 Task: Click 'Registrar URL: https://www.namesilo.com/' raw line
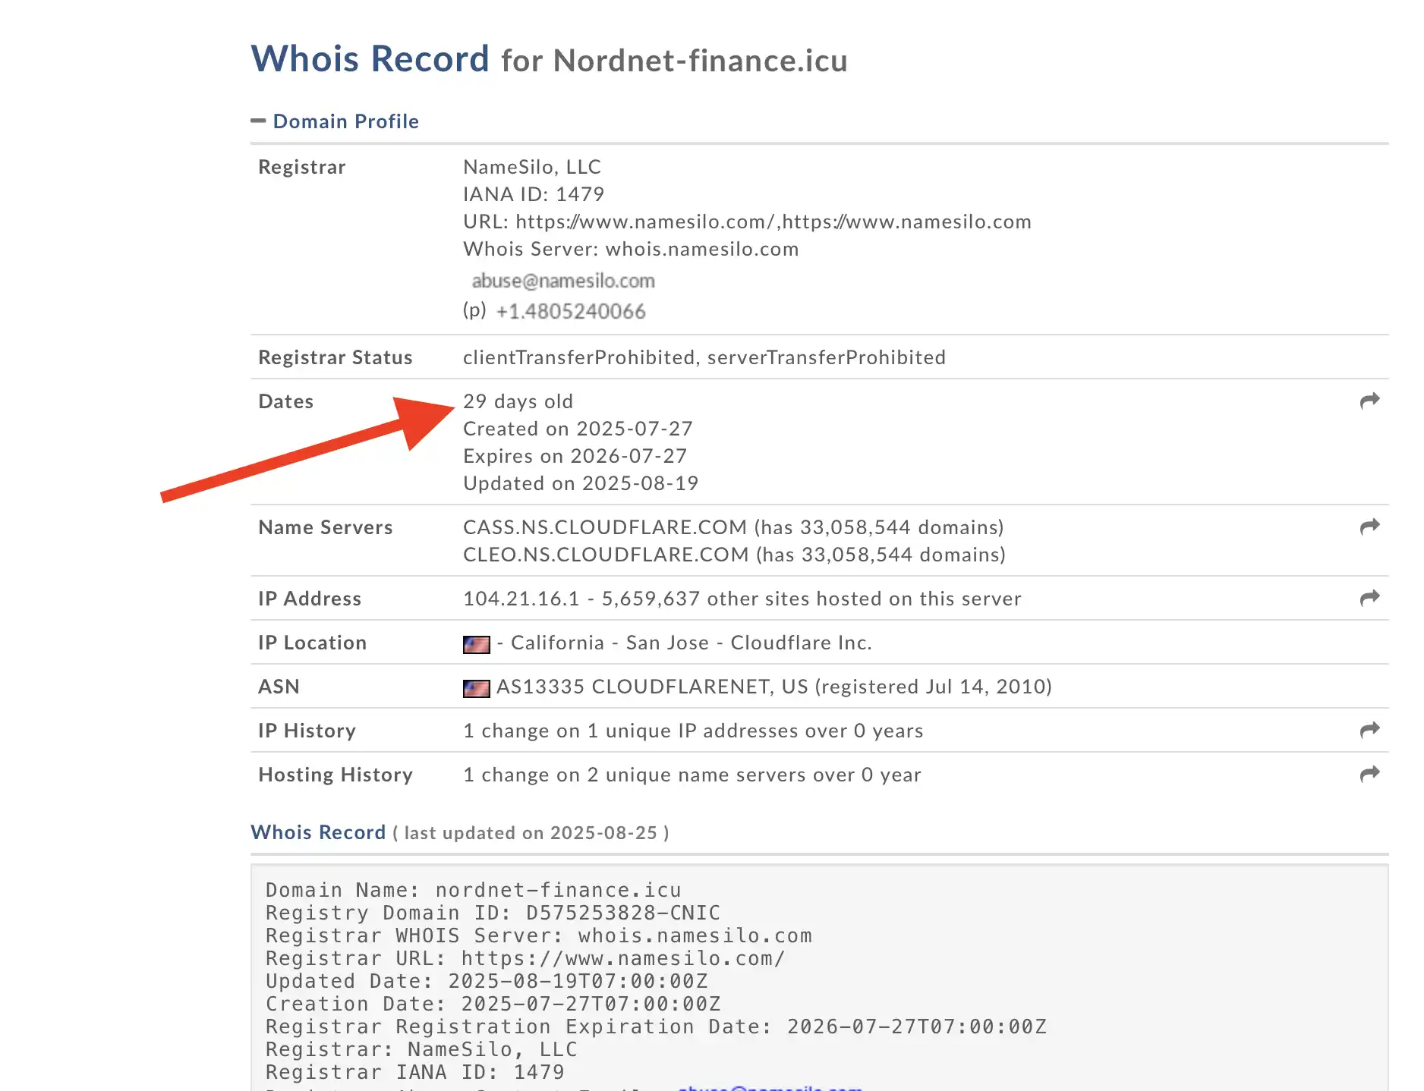click(525, 958)
